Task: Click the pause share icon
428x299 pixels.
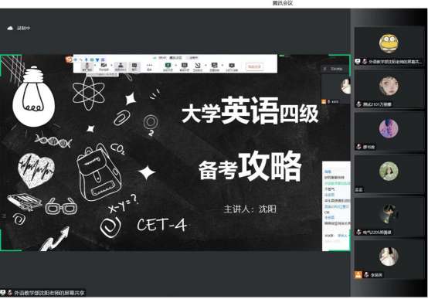Action: pos(185,66)
